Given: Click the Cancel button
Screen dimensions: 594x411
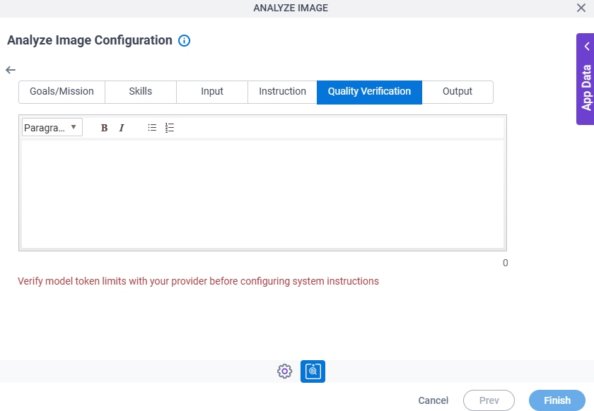Looking at the screenshot, I should coord(433,400).
